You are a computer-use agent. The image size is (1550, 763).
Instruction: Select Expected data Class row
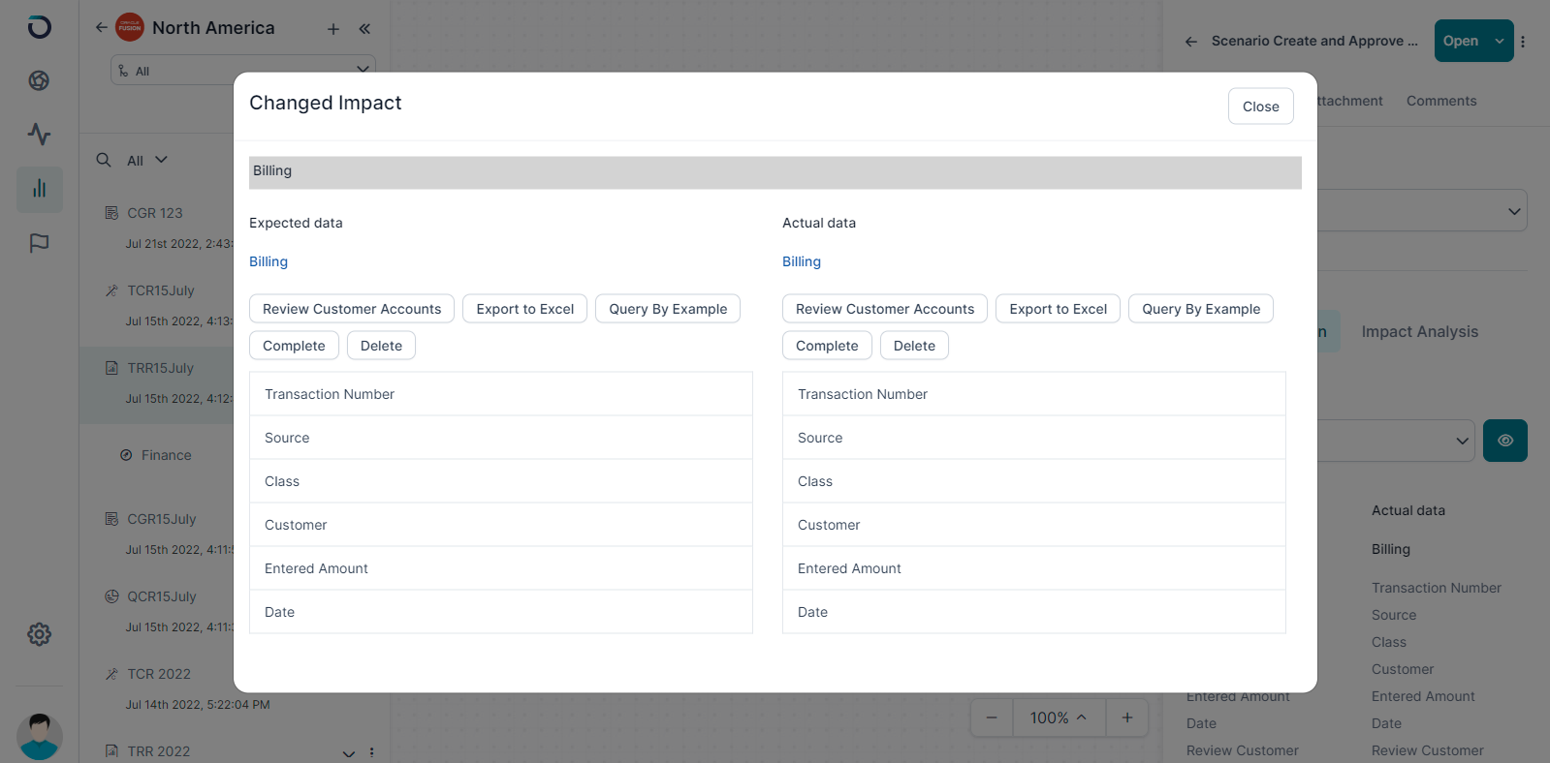[x=501, y=481]
